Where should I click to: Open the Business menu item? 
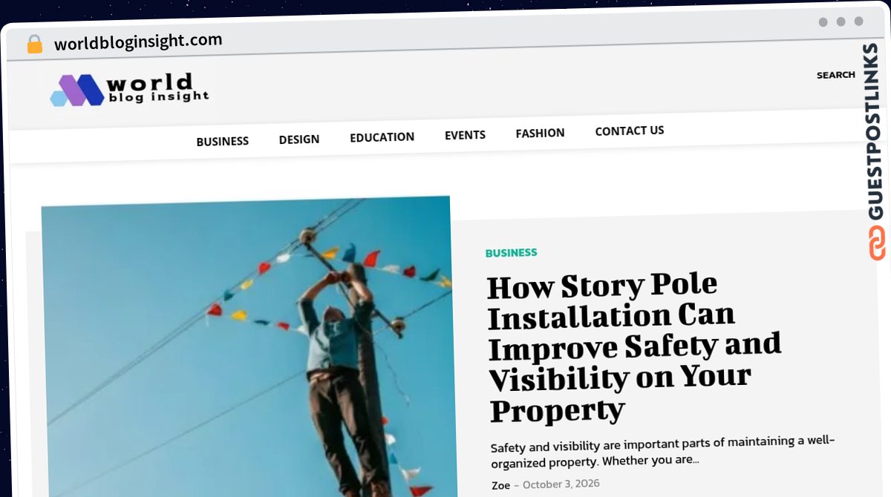(x=222, y=141)
